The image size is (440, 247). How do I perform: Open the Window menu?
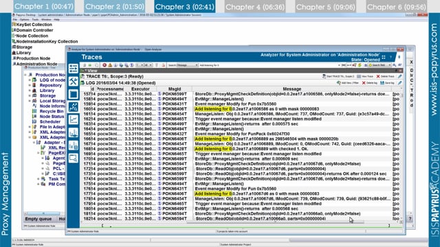[46, 20]
